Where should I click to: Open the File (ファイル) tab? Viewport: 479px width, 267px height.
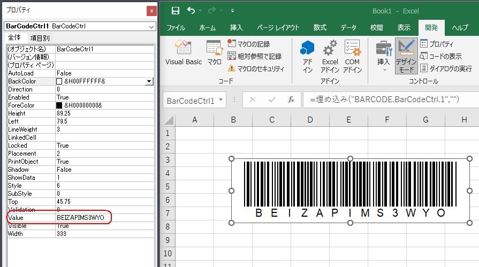pos(176,27)
